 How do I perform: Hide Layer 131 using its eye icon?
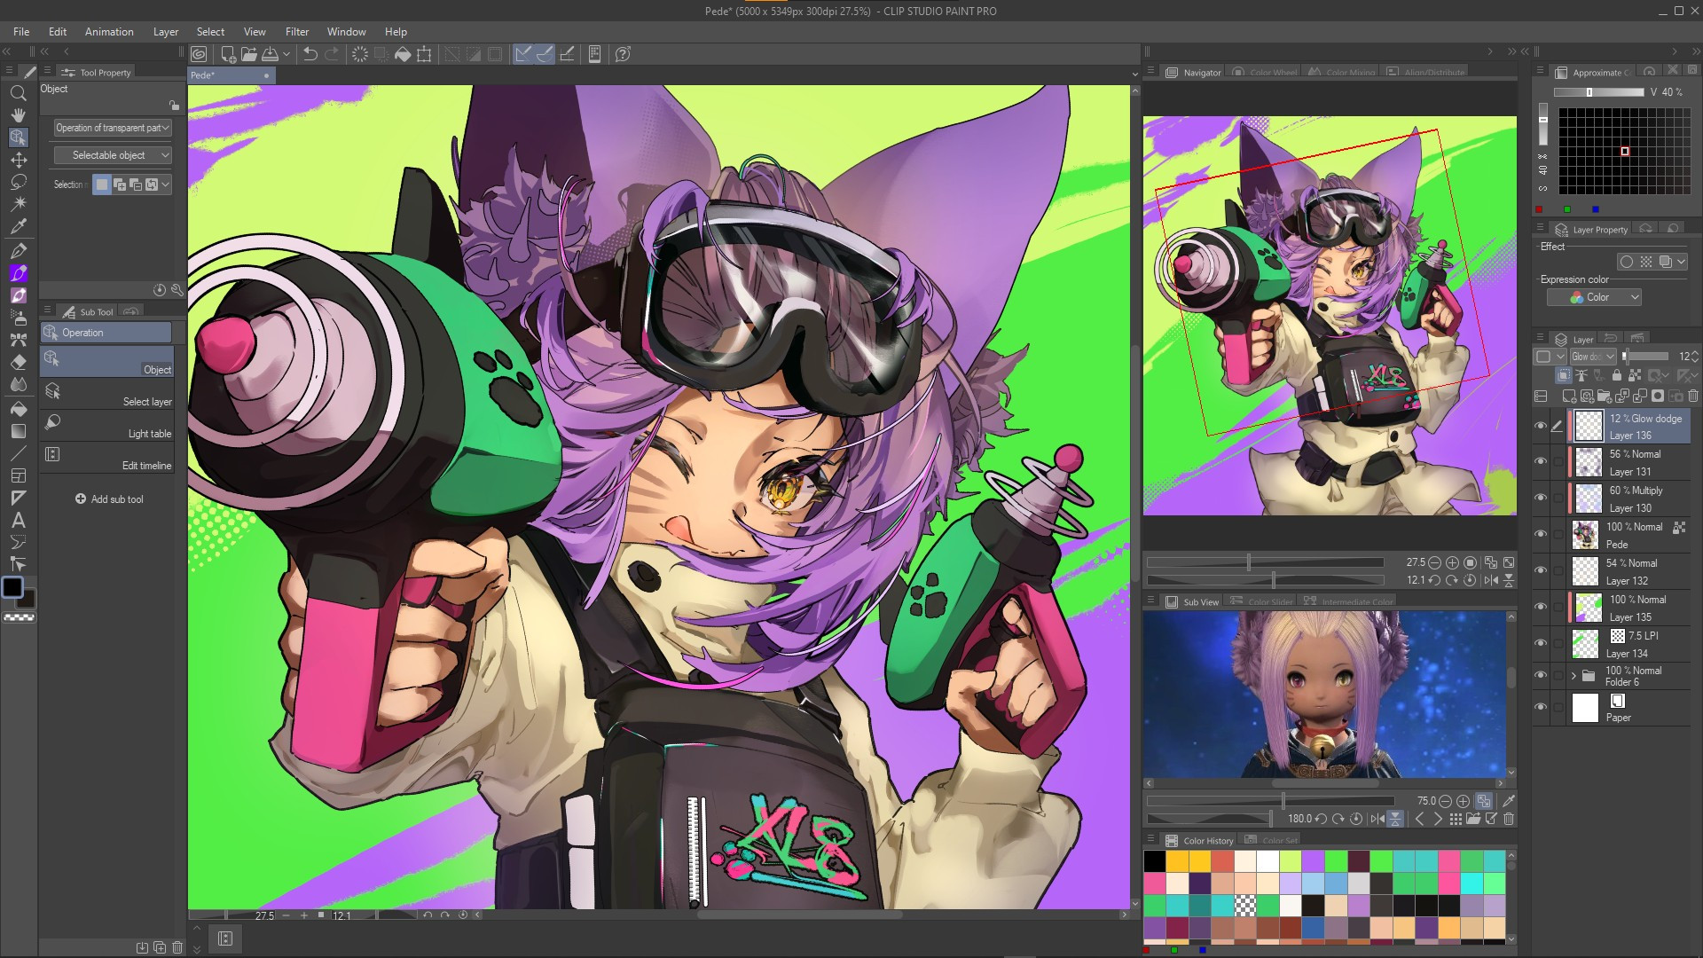tap(1541, 461)
